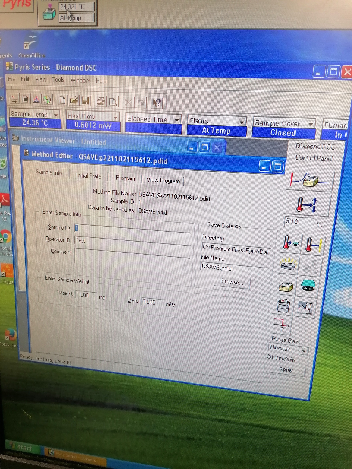This screenshot has height=469, width=352.
Task: Expand the Status display dropdown
Action: tap(241, 122)
